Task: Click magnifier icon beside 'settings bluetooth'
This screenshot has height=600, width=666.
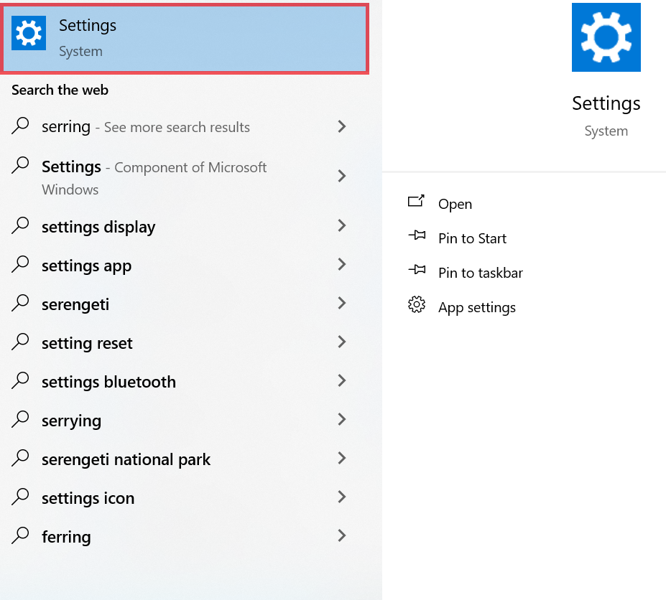Action: [20, 380]
